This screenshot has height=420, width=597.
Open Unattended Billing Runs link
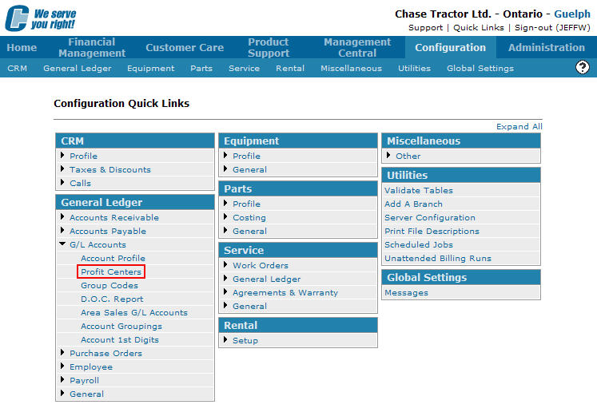(437, 259)
